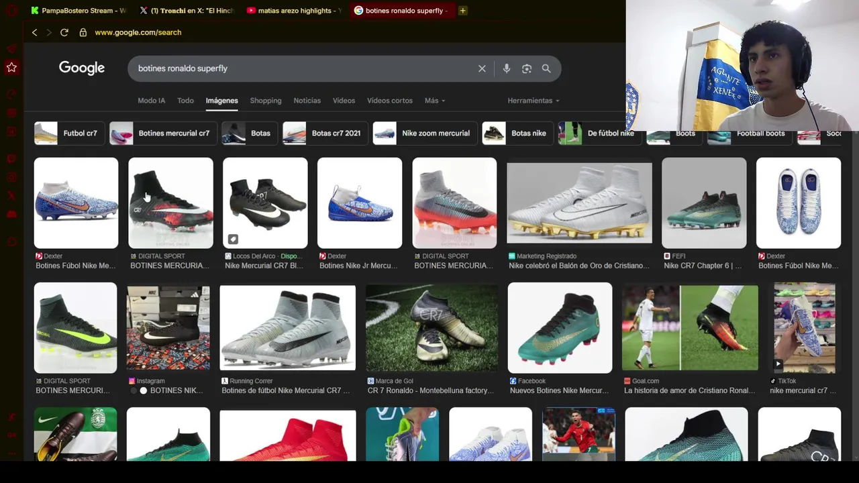Go back to previous page
Screen dimensions: 859x483
pos(34,32)
